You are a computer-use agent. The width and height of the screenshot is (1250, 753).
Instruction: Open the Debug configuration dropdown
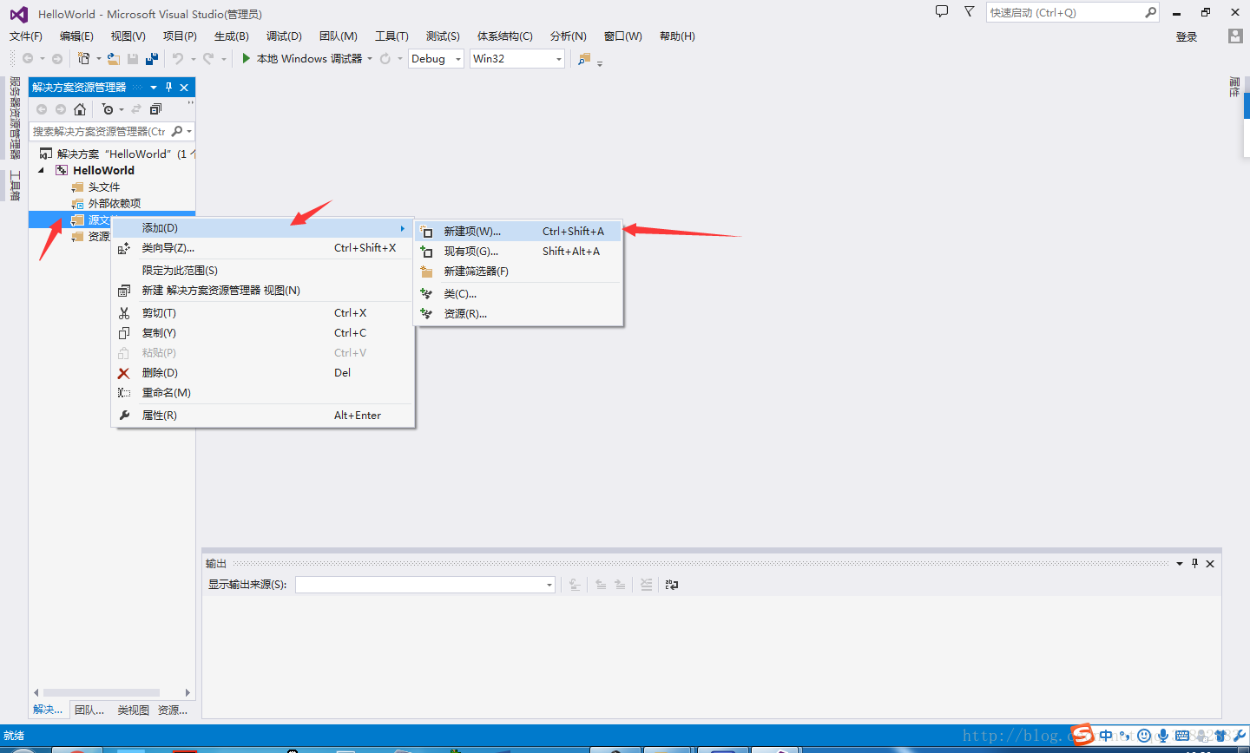pyautogui.click(x=458, y=59)
